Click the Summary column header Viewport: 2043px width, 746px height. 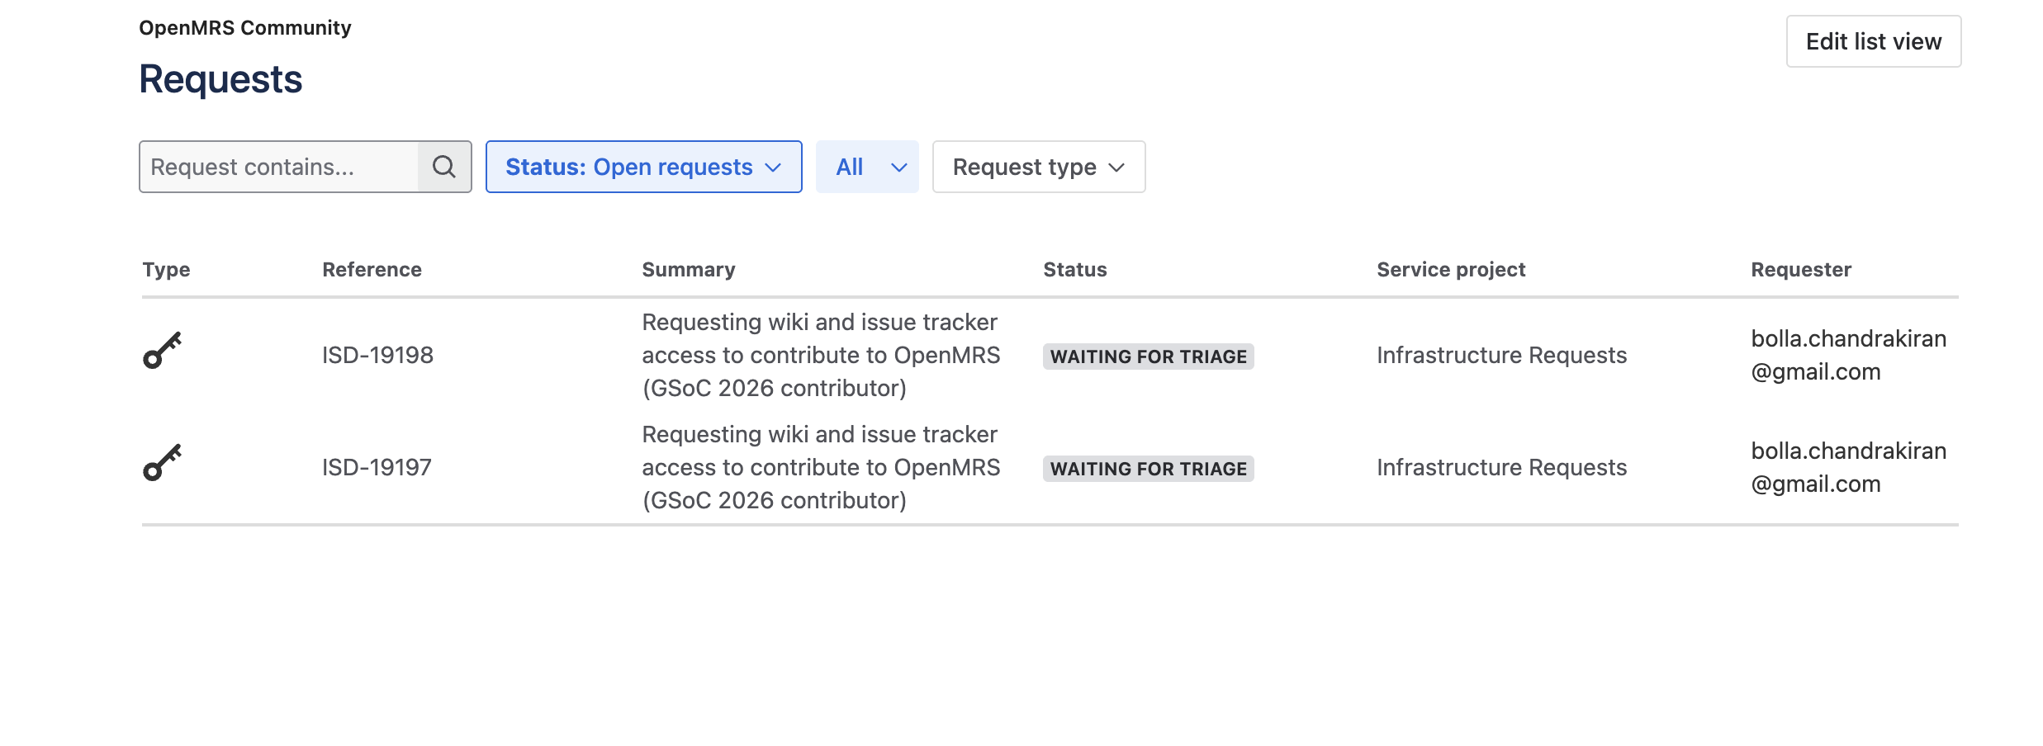click(688, 270)
